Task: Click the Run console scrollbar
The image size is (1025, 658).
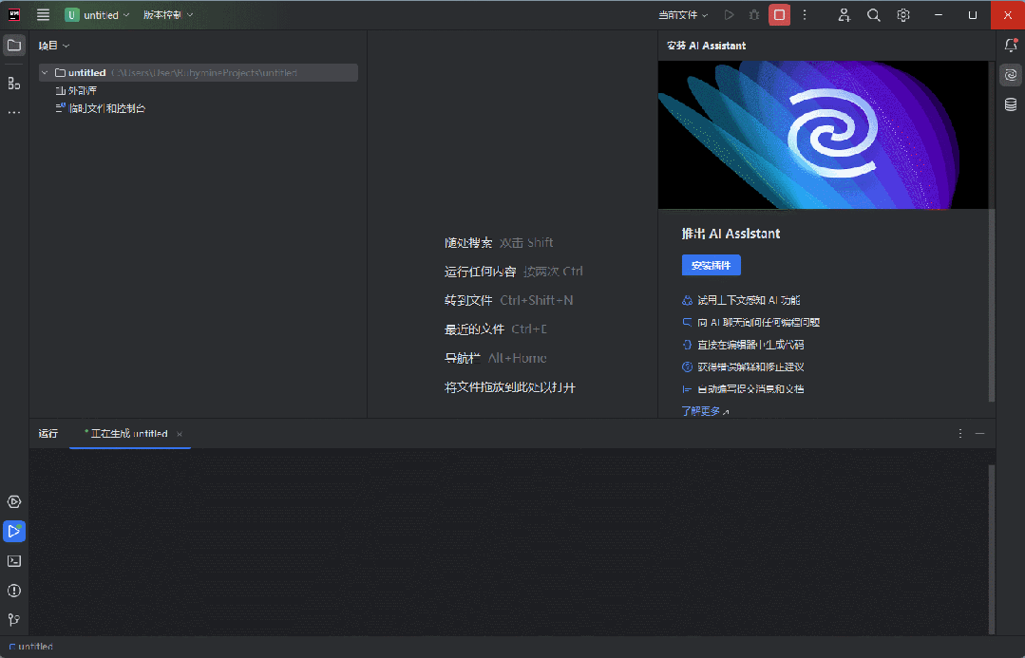Action: 992,549
